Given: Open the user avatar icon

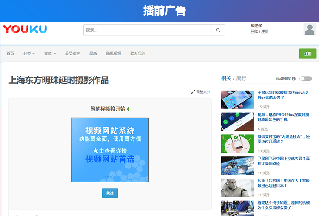Looking at the screenshot, I should [310, 29].
